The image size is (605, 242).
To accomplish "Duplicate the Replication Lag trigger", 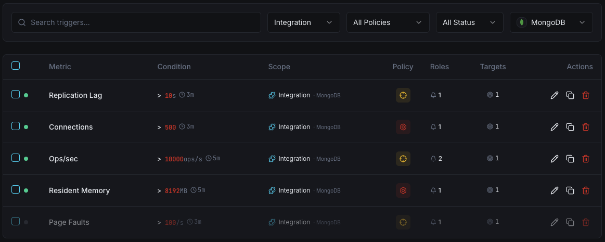I will point(570,95).
